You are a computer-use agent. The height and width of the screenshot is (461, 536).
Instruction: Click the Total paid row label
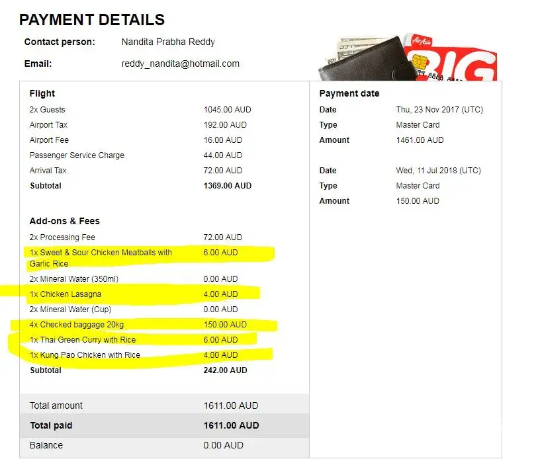point(52,425)
